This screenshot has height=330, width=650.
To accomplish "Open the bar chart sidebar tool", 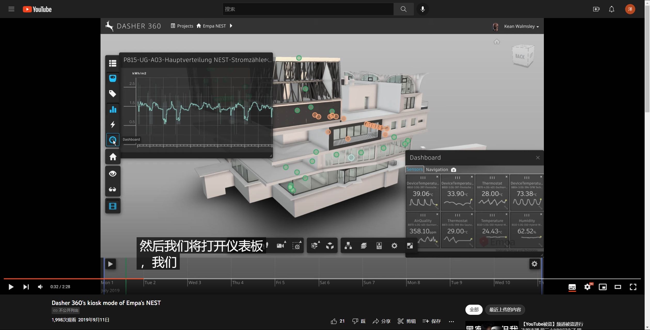I will 113,109.
